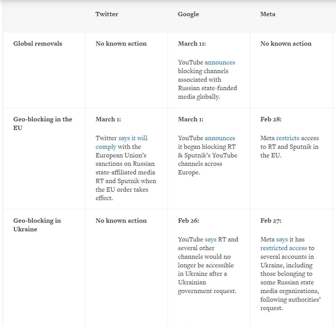Open Meta 'says' link under Feb 27

coord(282,240)
